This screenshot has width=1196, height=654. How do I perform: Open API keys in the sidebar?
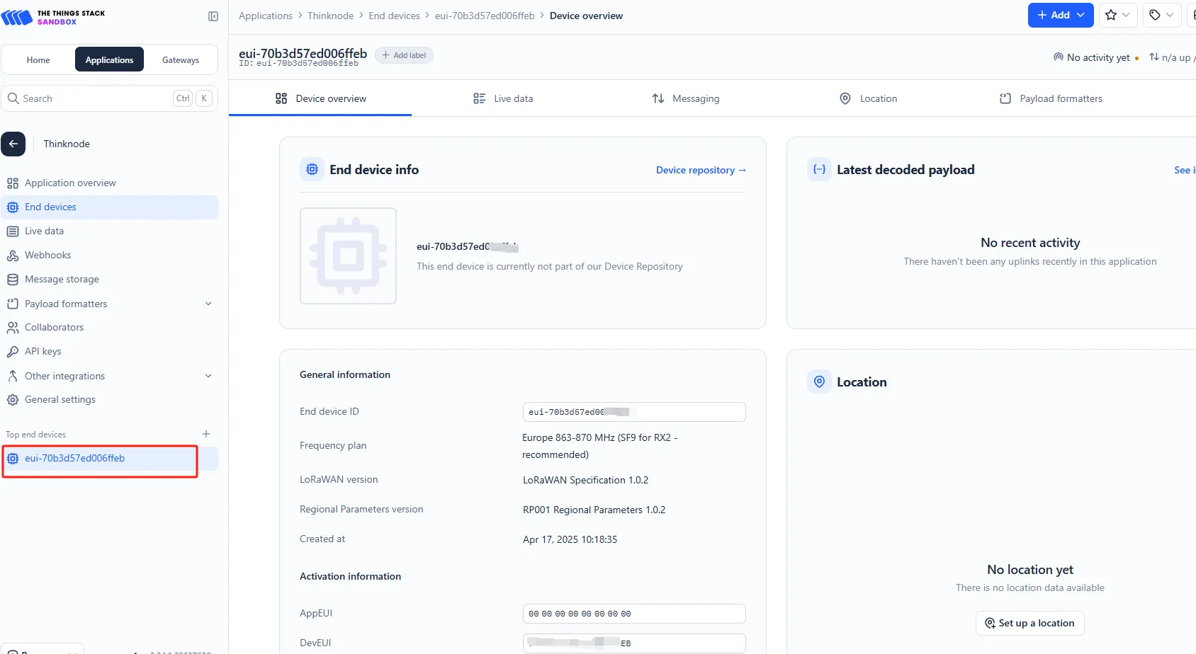pyautogui.click(x=43, y=351)
